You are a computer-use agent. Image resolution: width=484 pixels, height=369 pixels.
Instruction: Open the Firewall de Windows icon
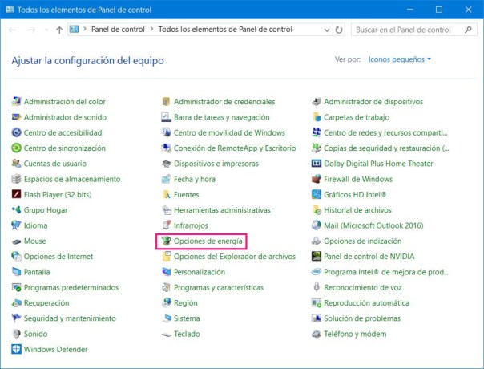click(x=316, y=179)
